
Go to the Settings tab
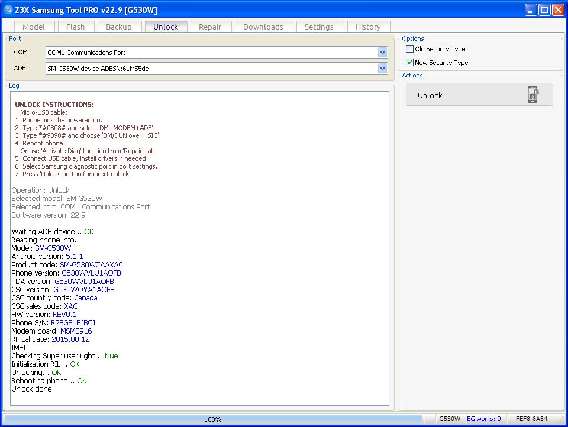click(319, 27)
